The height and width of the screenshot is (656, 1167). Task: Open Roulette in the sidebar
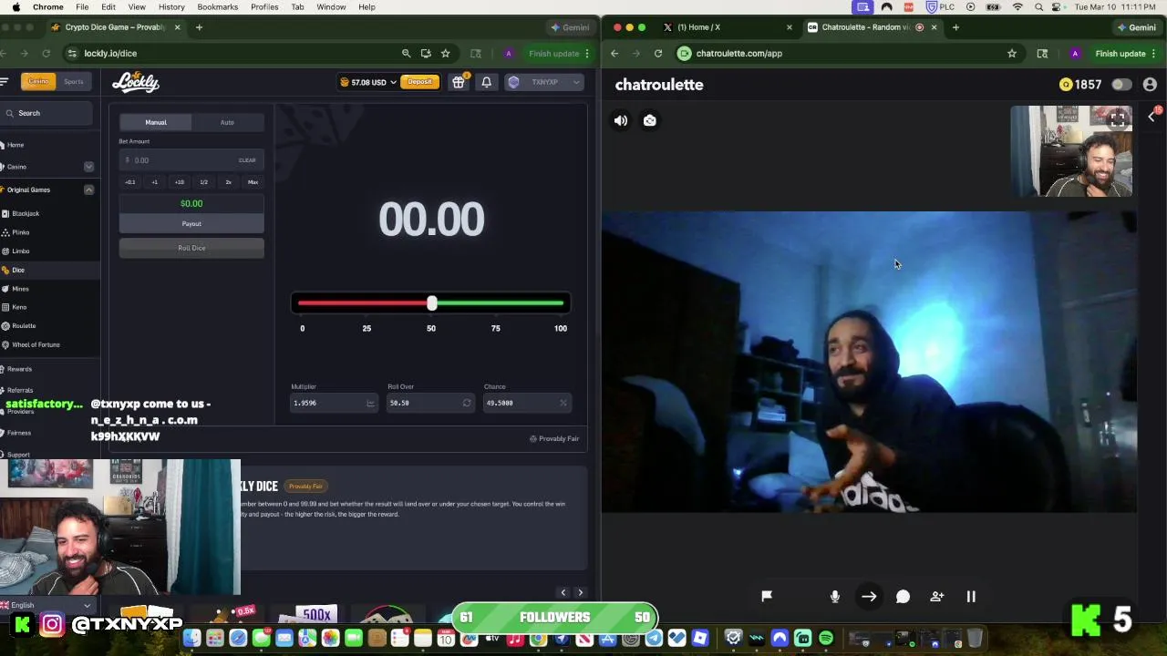[24, 326]
